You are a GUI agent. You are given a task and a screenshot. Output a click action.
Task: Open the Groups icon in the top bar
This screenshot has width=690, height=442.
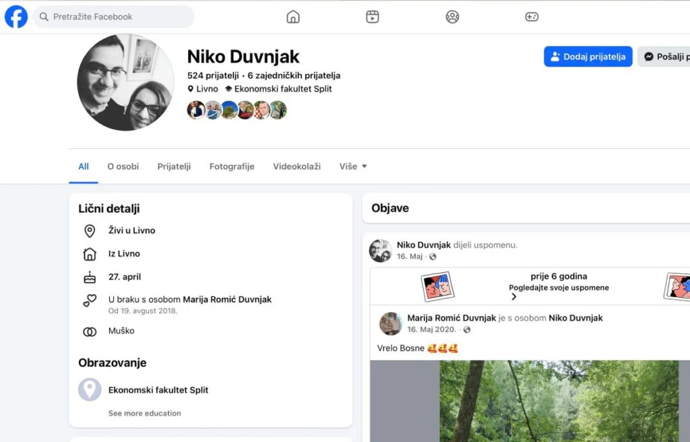tap(452, 17)
